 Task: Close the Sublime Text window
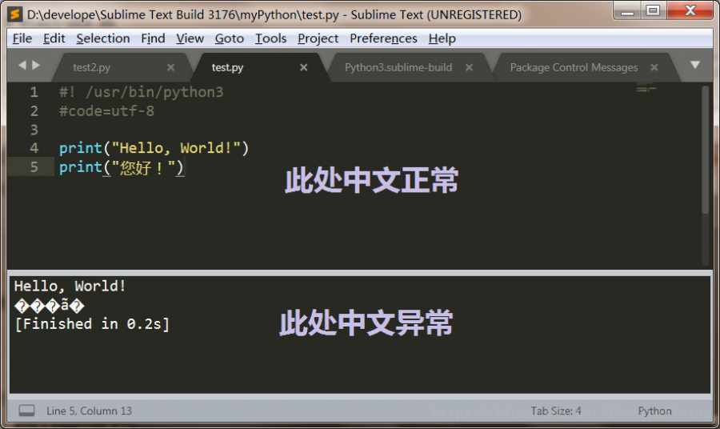(x=690, y=10)
